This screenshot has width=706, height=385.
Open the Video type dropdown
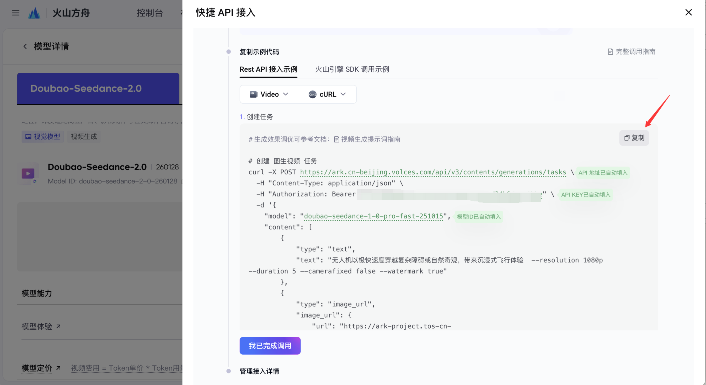[x=269, y=94]
